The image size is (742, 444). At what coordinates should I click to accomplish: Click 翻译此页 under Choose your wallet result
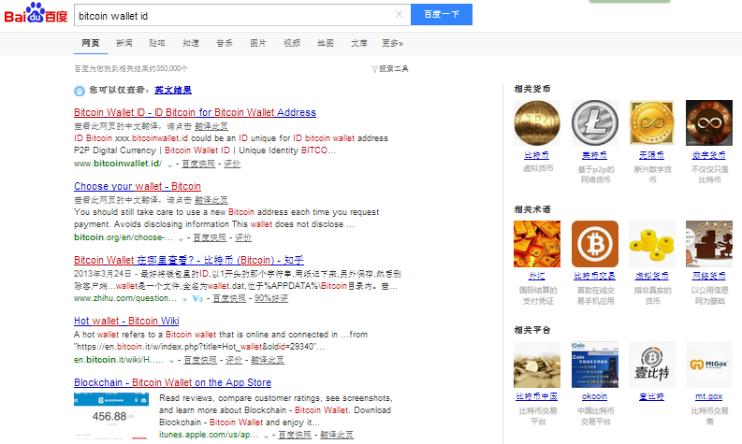pyautogui.click(x=211, y=200)
